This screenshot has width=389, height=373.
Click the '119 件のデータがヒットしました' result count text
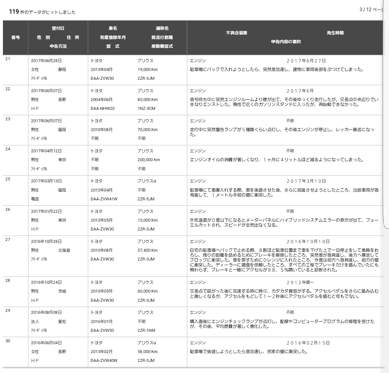[x=42, y=12]
